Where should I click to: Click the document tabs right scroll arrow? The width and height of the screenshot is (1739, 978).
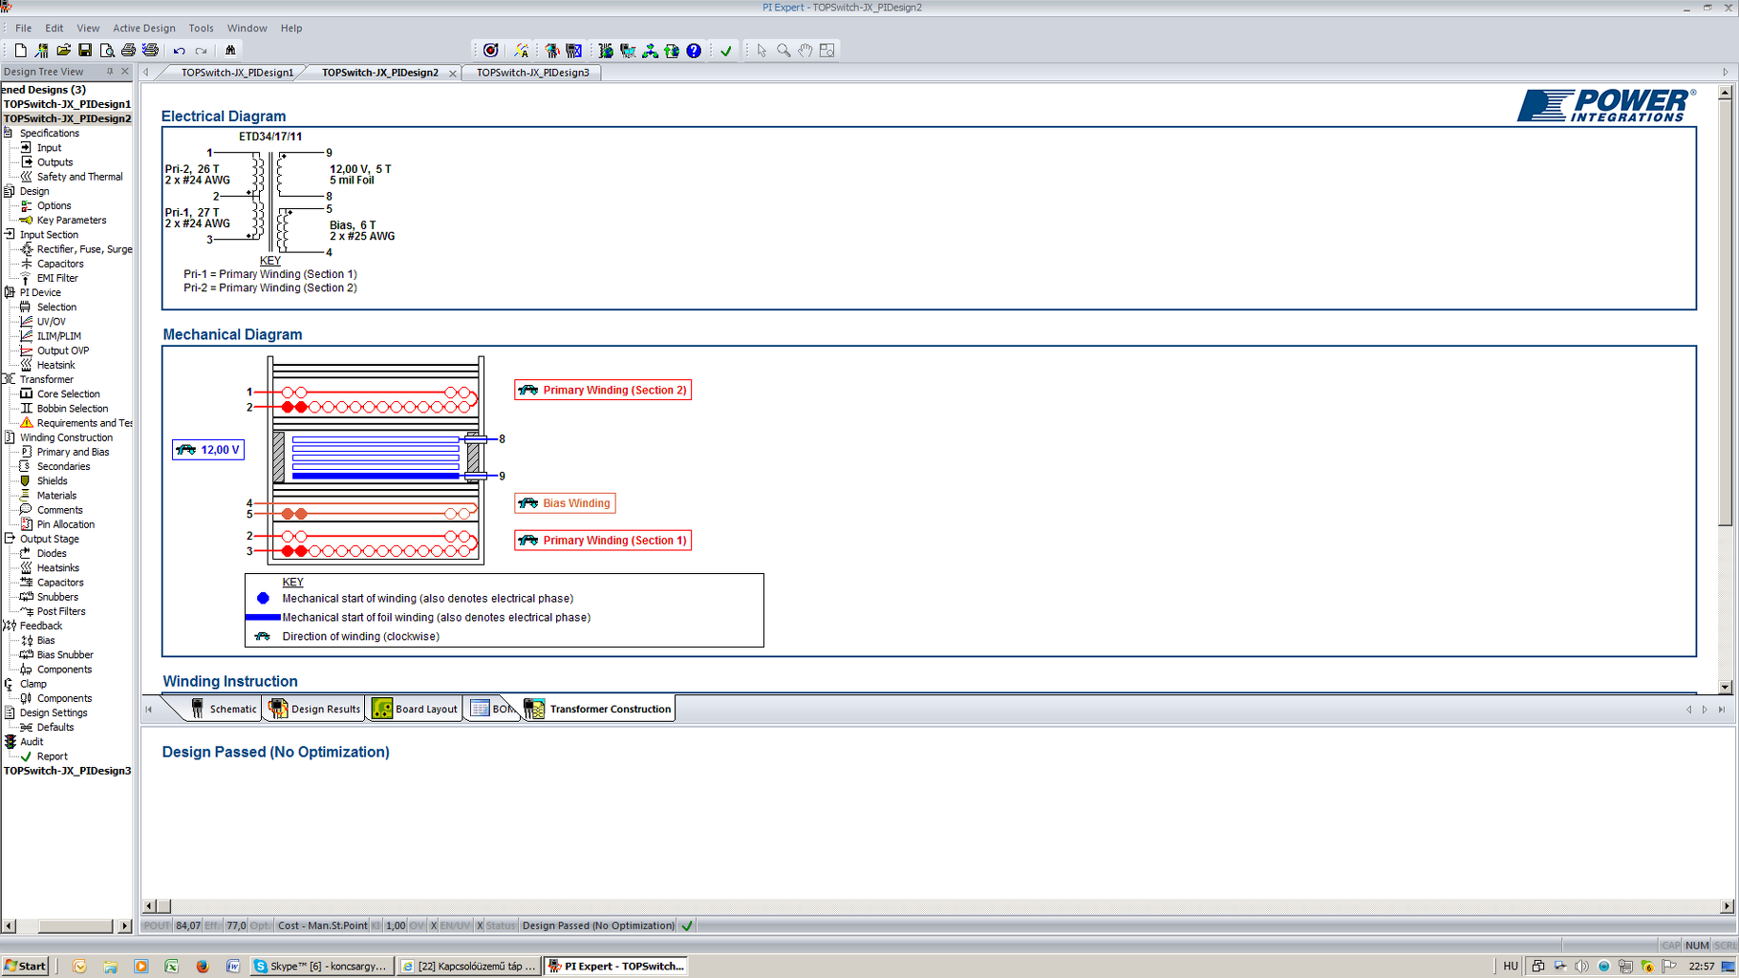tap(1726, 73)
